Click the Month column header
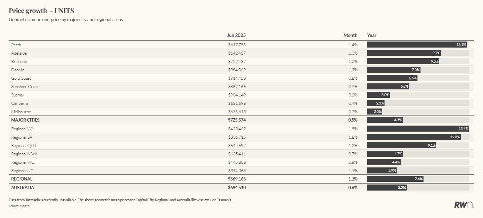This screenshot has height=218, width=483. 350,35
